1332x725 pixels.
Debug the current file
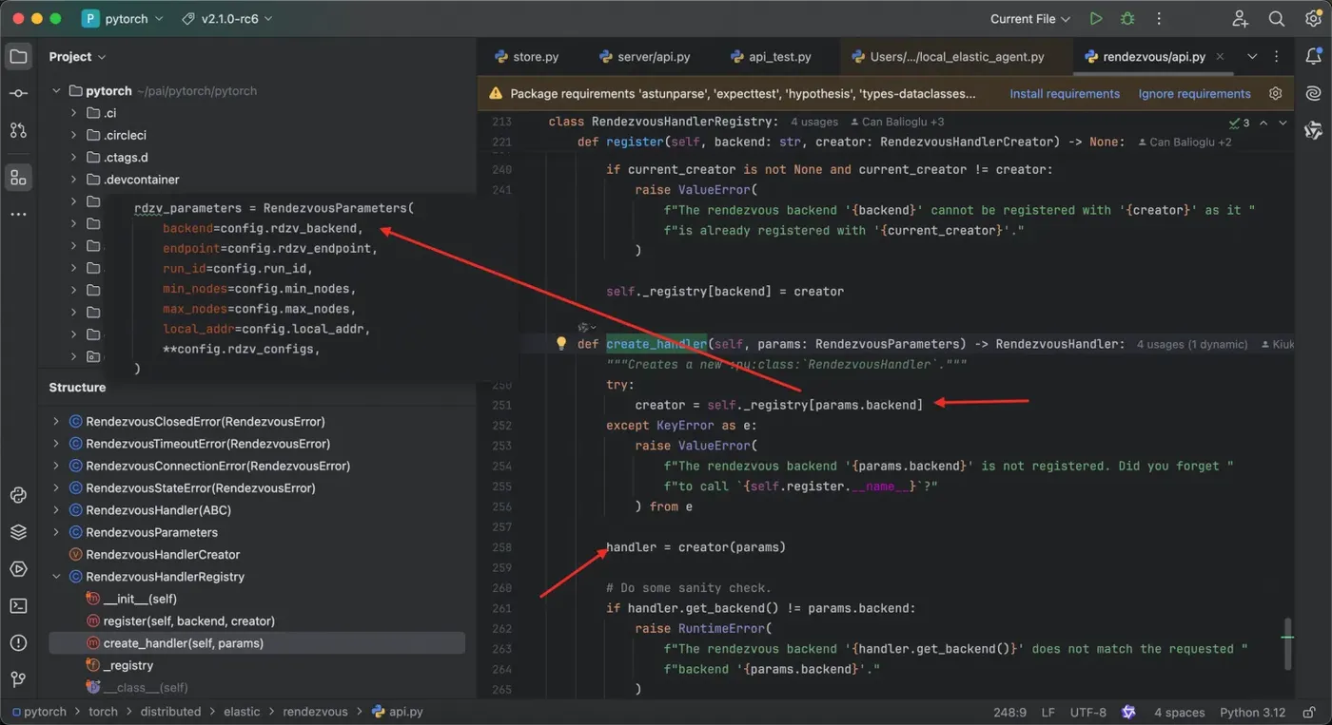point(1127,19)
